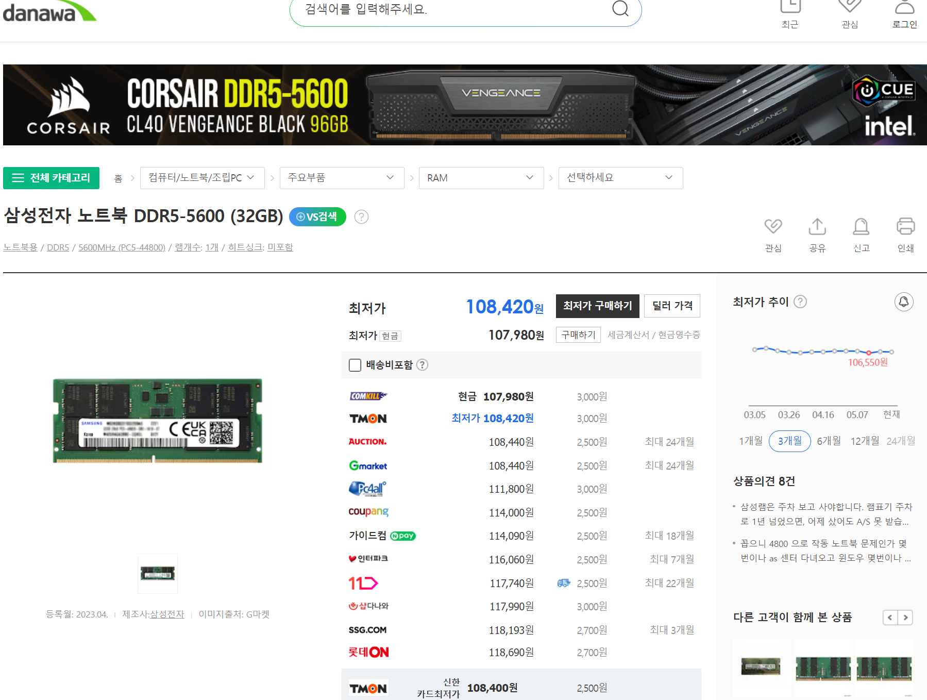
Task: Click the 딜러 가격 button
Action: click(x=672, y=306)
